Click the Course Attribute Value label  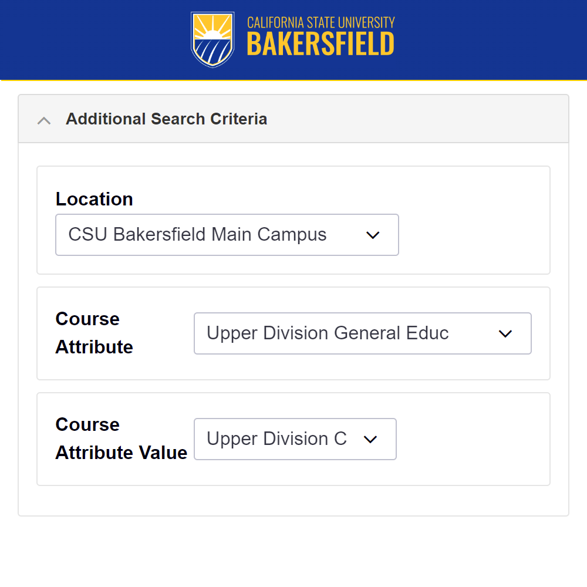(x=121, y=438)
